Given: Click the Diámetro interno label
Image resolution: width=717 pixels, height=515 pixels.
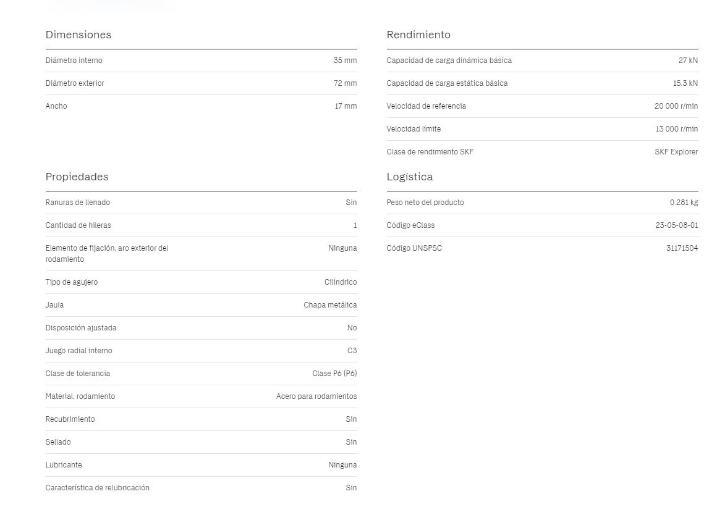Looking at the screenshot, I should click(x=74, y=61).
